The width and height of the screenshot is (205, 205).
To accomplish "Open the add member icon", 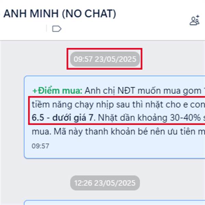I will [194, 20].
